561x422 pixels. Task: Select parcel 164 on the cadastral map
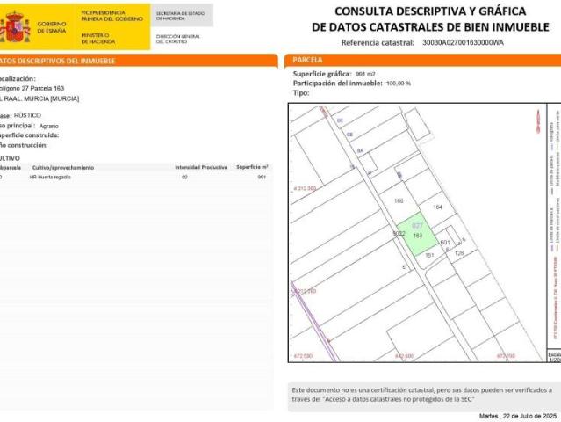click(438, 207)
